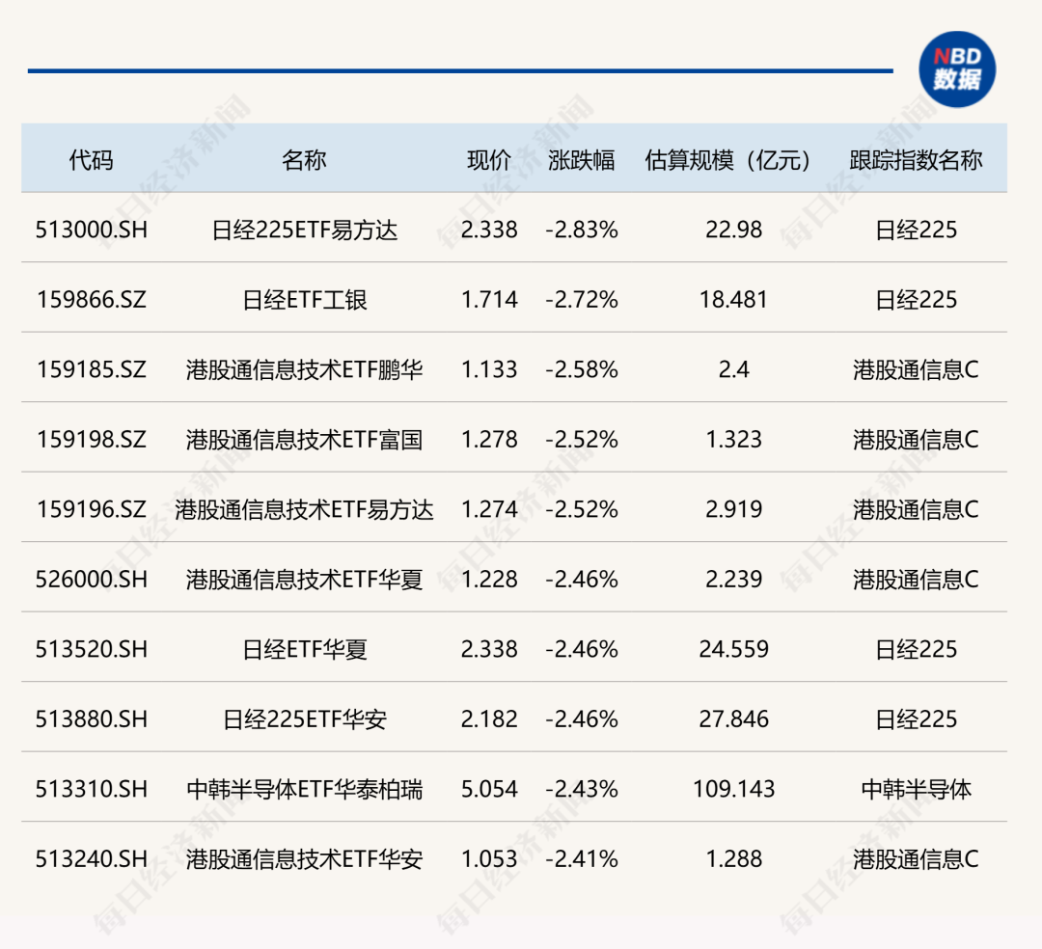Click fund name 港股通信息技术ETF富国
Screen dimensions: 1042x949
304,440
